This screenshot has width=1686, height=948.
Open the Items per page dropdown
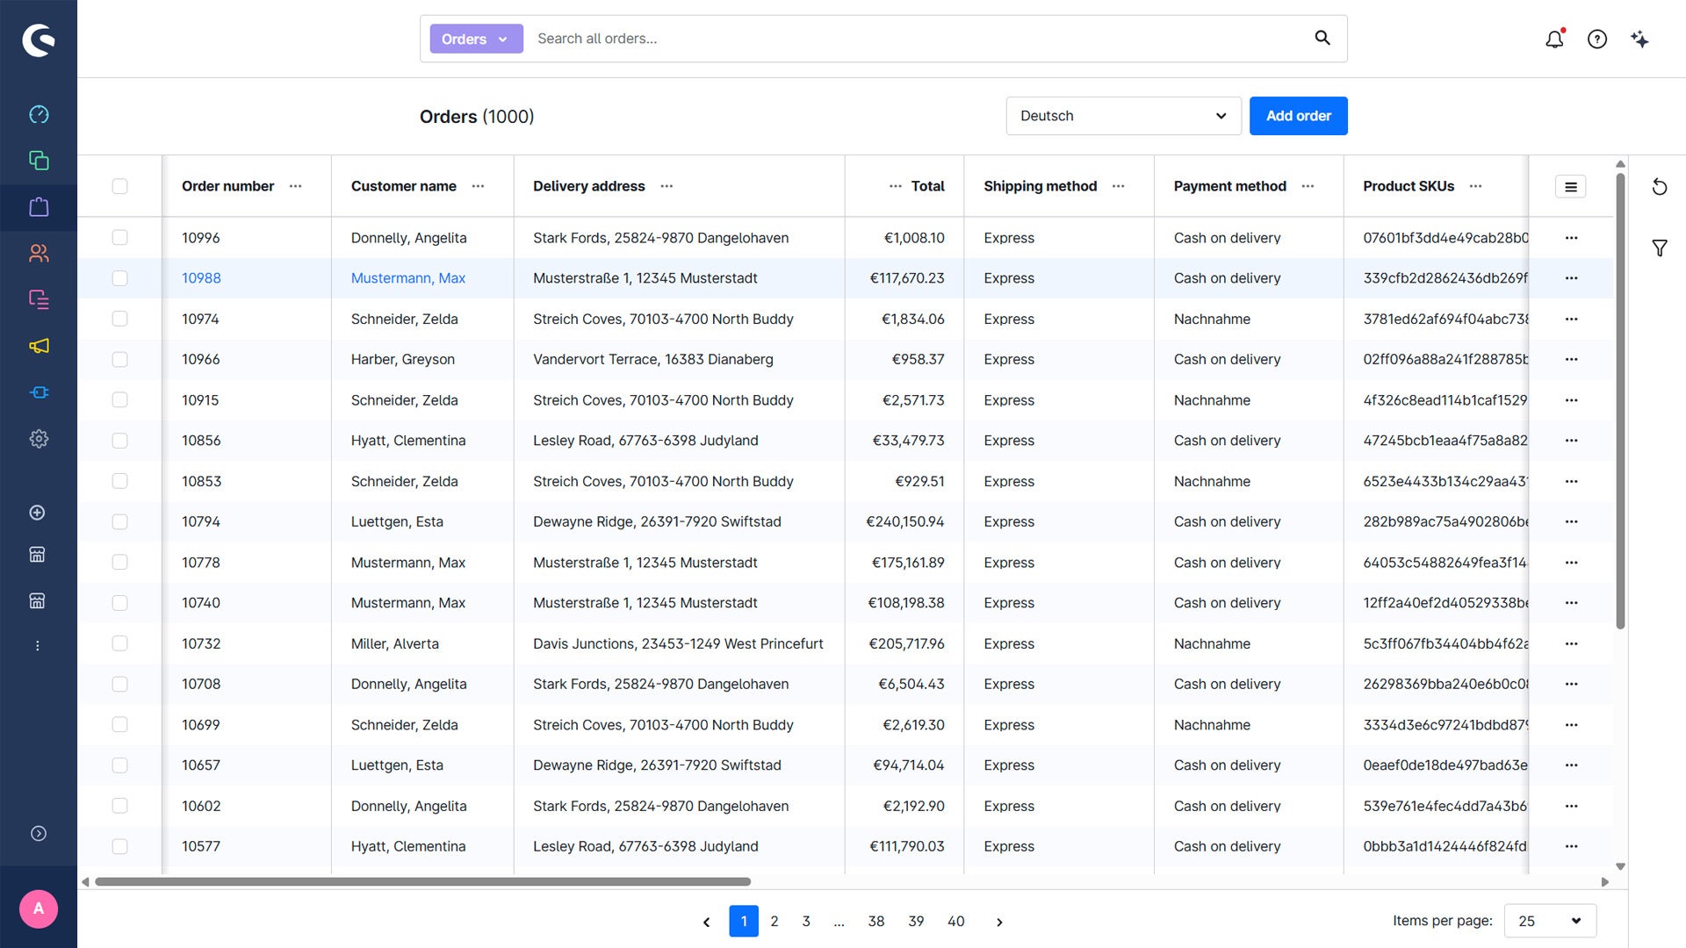pos(1550,921)
